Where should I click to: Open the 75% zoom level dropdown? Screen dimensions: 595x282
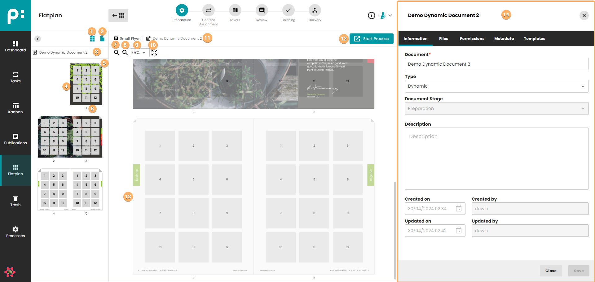[x=139, y=53]
